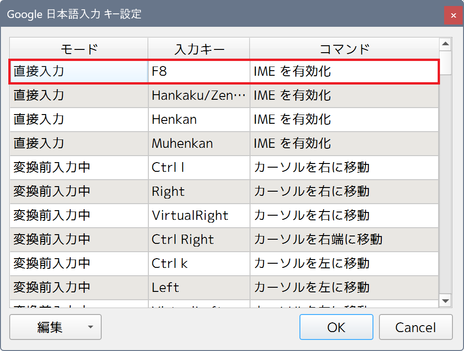
Task: Select the VirtualRight key cell
Action: (x=199, y=216)
